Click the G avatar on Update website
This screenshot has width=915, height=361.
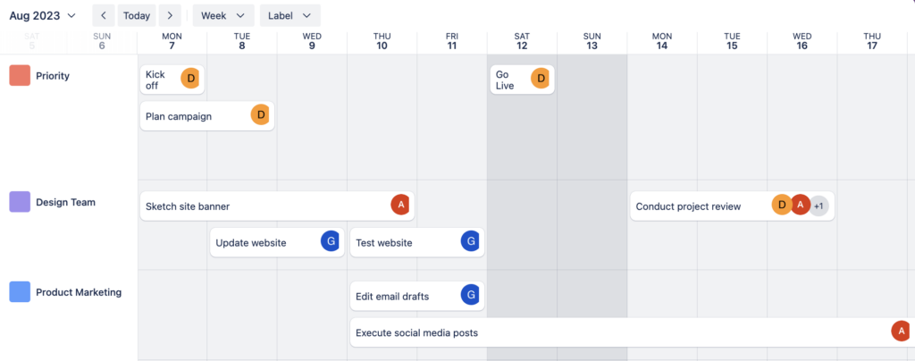pos(331,241)
